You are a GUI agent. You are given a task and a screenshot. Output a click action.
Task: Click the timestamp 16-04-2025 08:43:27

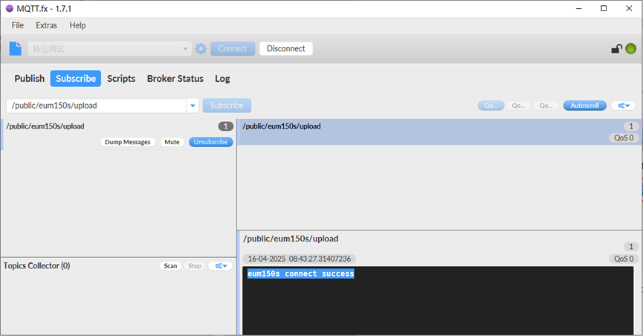(300, 259)
